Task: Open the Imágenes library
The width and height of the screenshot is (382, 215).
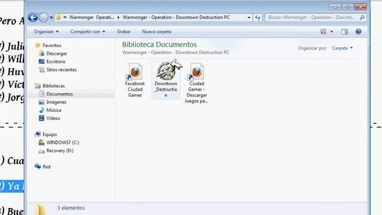Action: [x=56, y=102]
